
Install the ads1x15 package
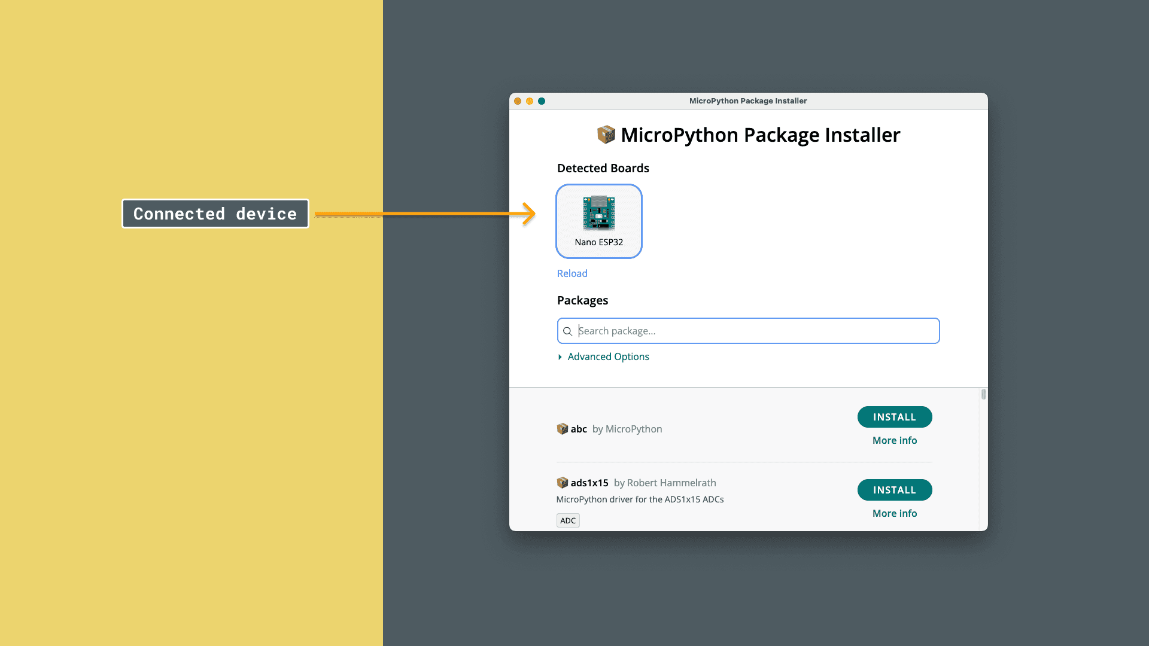point(894,490)
